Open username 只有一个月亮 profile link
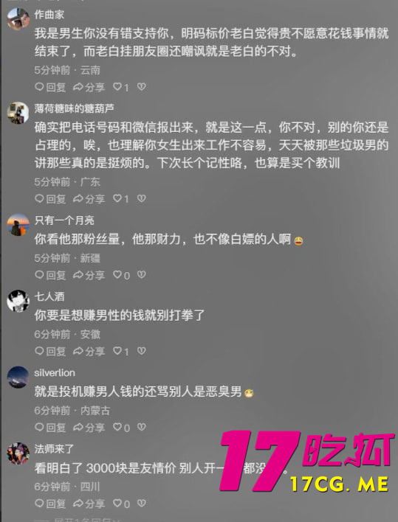 [x=64, y=220]
